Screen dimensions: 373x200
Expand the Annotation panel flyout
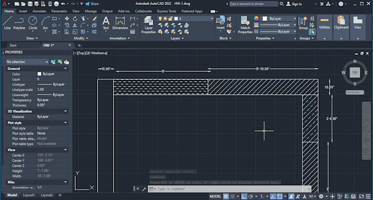click(120, 38)
